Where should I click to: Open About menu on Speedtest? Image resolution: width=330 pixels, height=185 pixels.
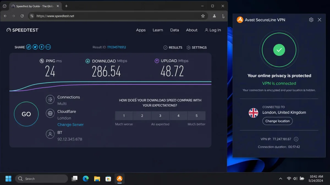192,30
